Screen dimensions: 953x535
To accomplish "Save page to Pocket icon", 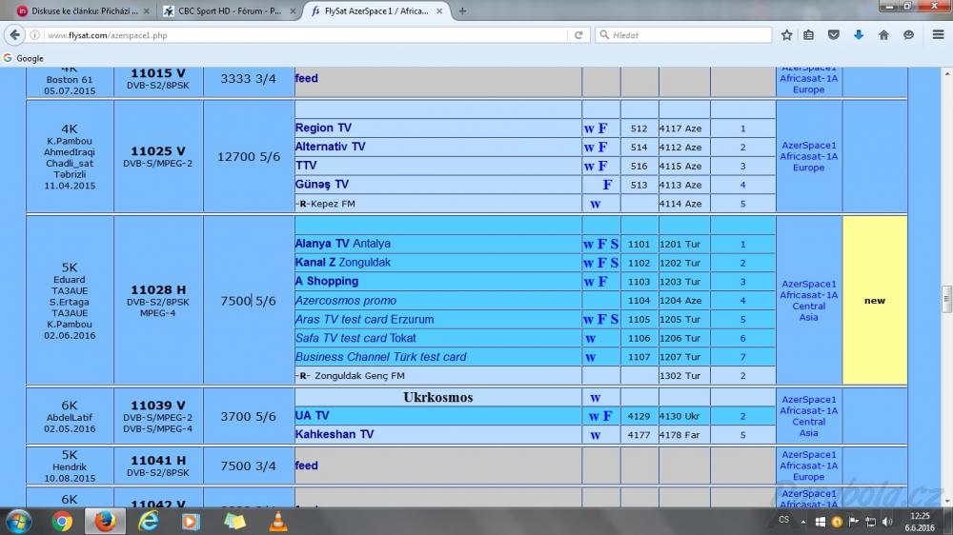I will [833, 35].
